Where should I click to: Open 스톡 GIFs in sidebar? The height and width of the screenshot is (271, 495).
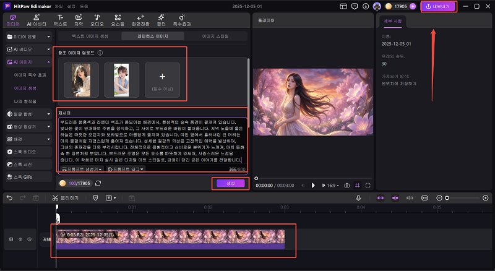coord(28,177)
